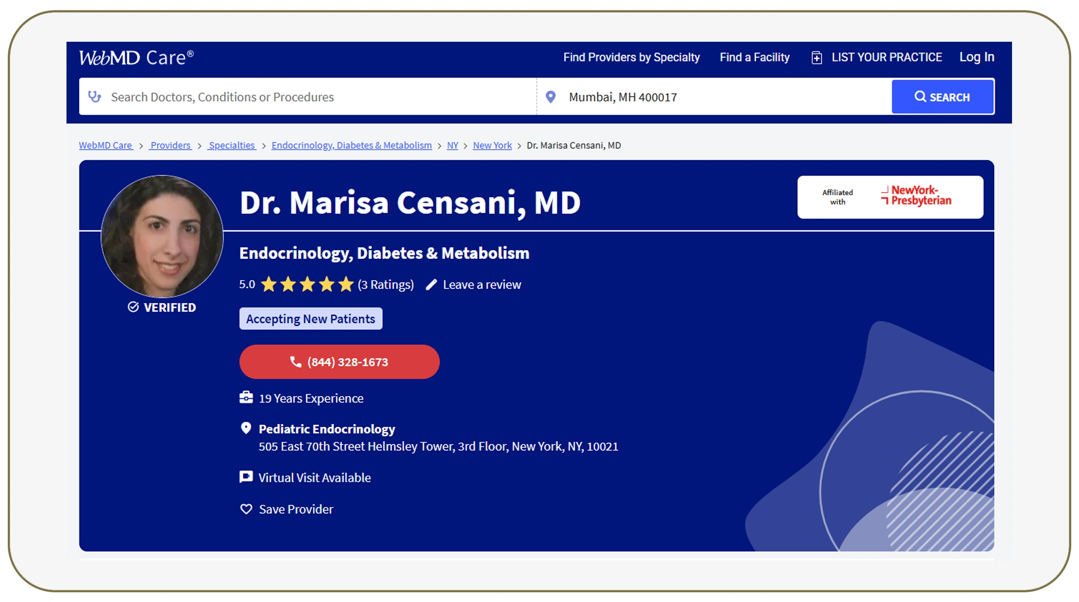This screenshot has width=1079, height=602.
Task: Click the blue SEARCH button
Action: (x=943, y=97)
